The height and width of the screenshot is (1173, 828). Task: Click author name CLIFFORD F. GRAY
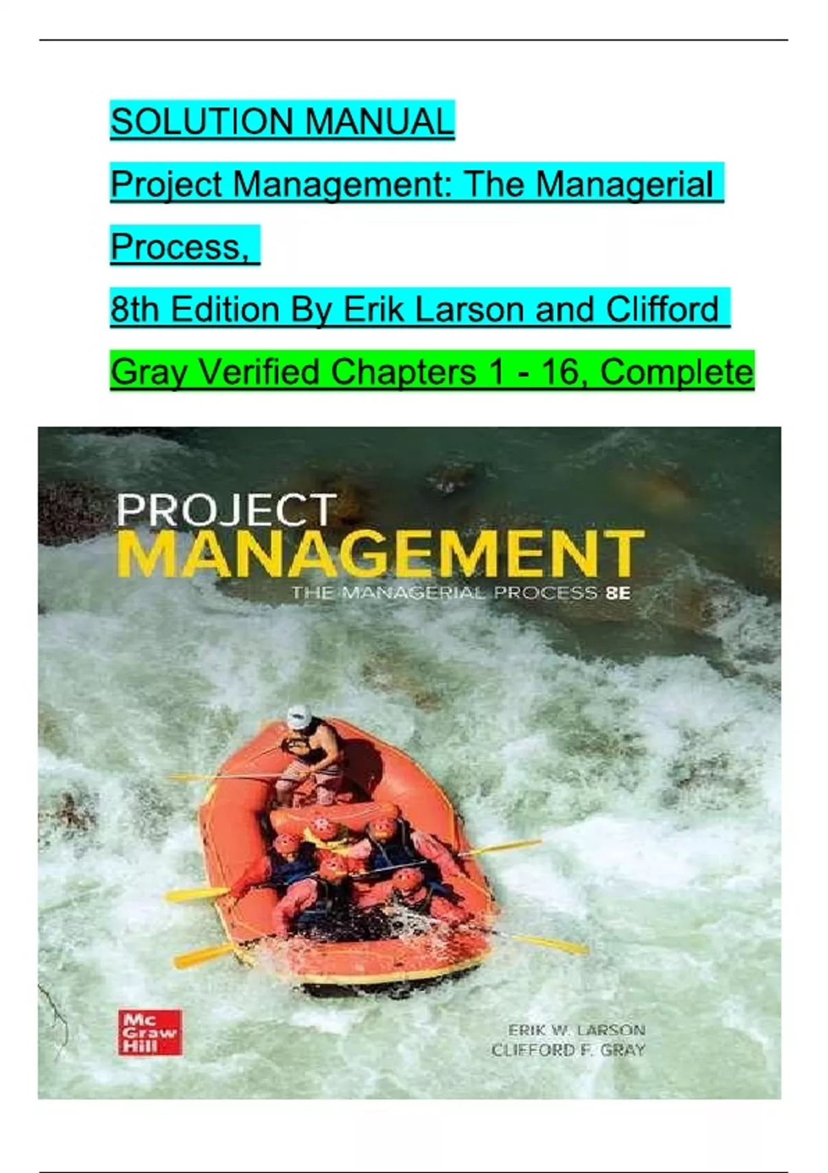[x=569, y=1050]
